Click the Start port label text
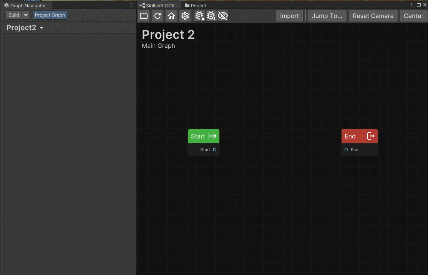This screenshot has height=275, width=428. pyautogui.click(x=205, y=150)
